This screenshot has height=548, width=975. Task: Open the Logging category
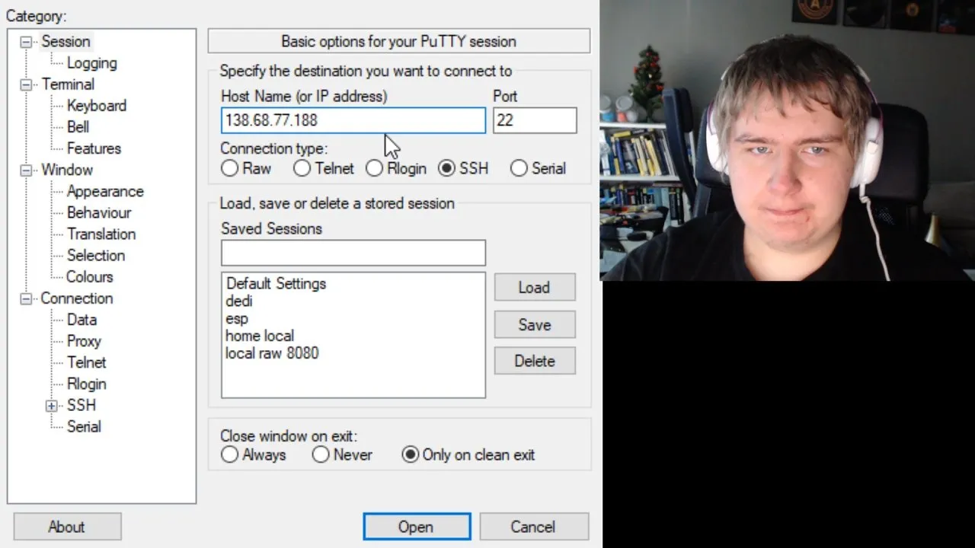(x=91, y=63)
